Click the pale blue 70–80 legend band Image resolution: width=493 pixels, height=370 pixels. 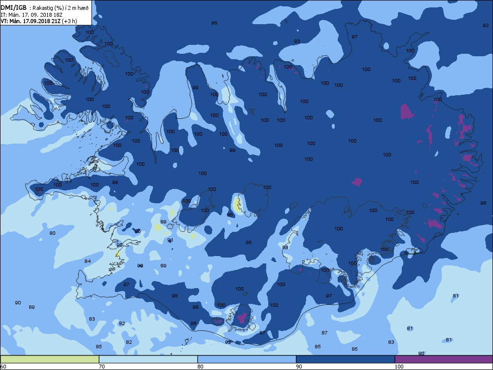pos(148,359)
